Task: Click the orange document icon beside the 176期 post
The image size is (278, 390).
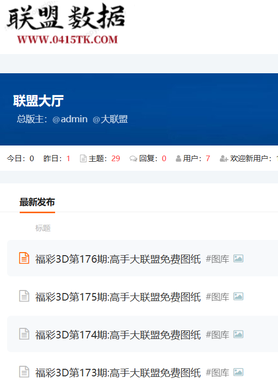Action: (24, 258)
